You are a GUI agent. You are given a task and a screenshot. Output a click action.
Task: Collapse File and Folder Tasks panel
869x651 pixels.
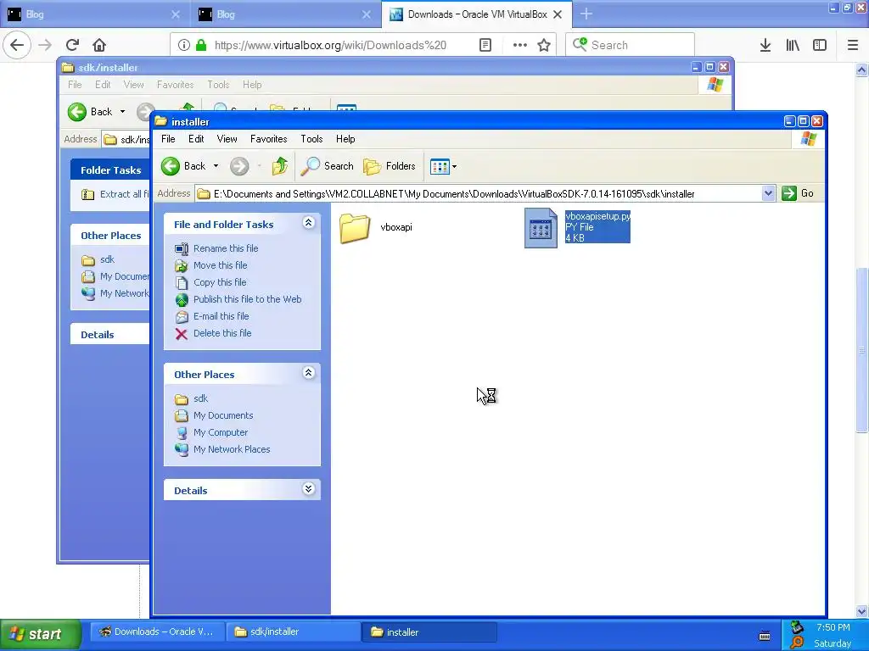pos(309,223)
